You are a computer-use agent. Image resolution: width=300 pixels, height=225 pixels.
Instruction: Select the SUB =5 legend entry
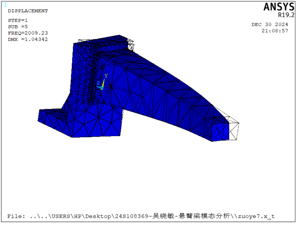coord(18,26)
